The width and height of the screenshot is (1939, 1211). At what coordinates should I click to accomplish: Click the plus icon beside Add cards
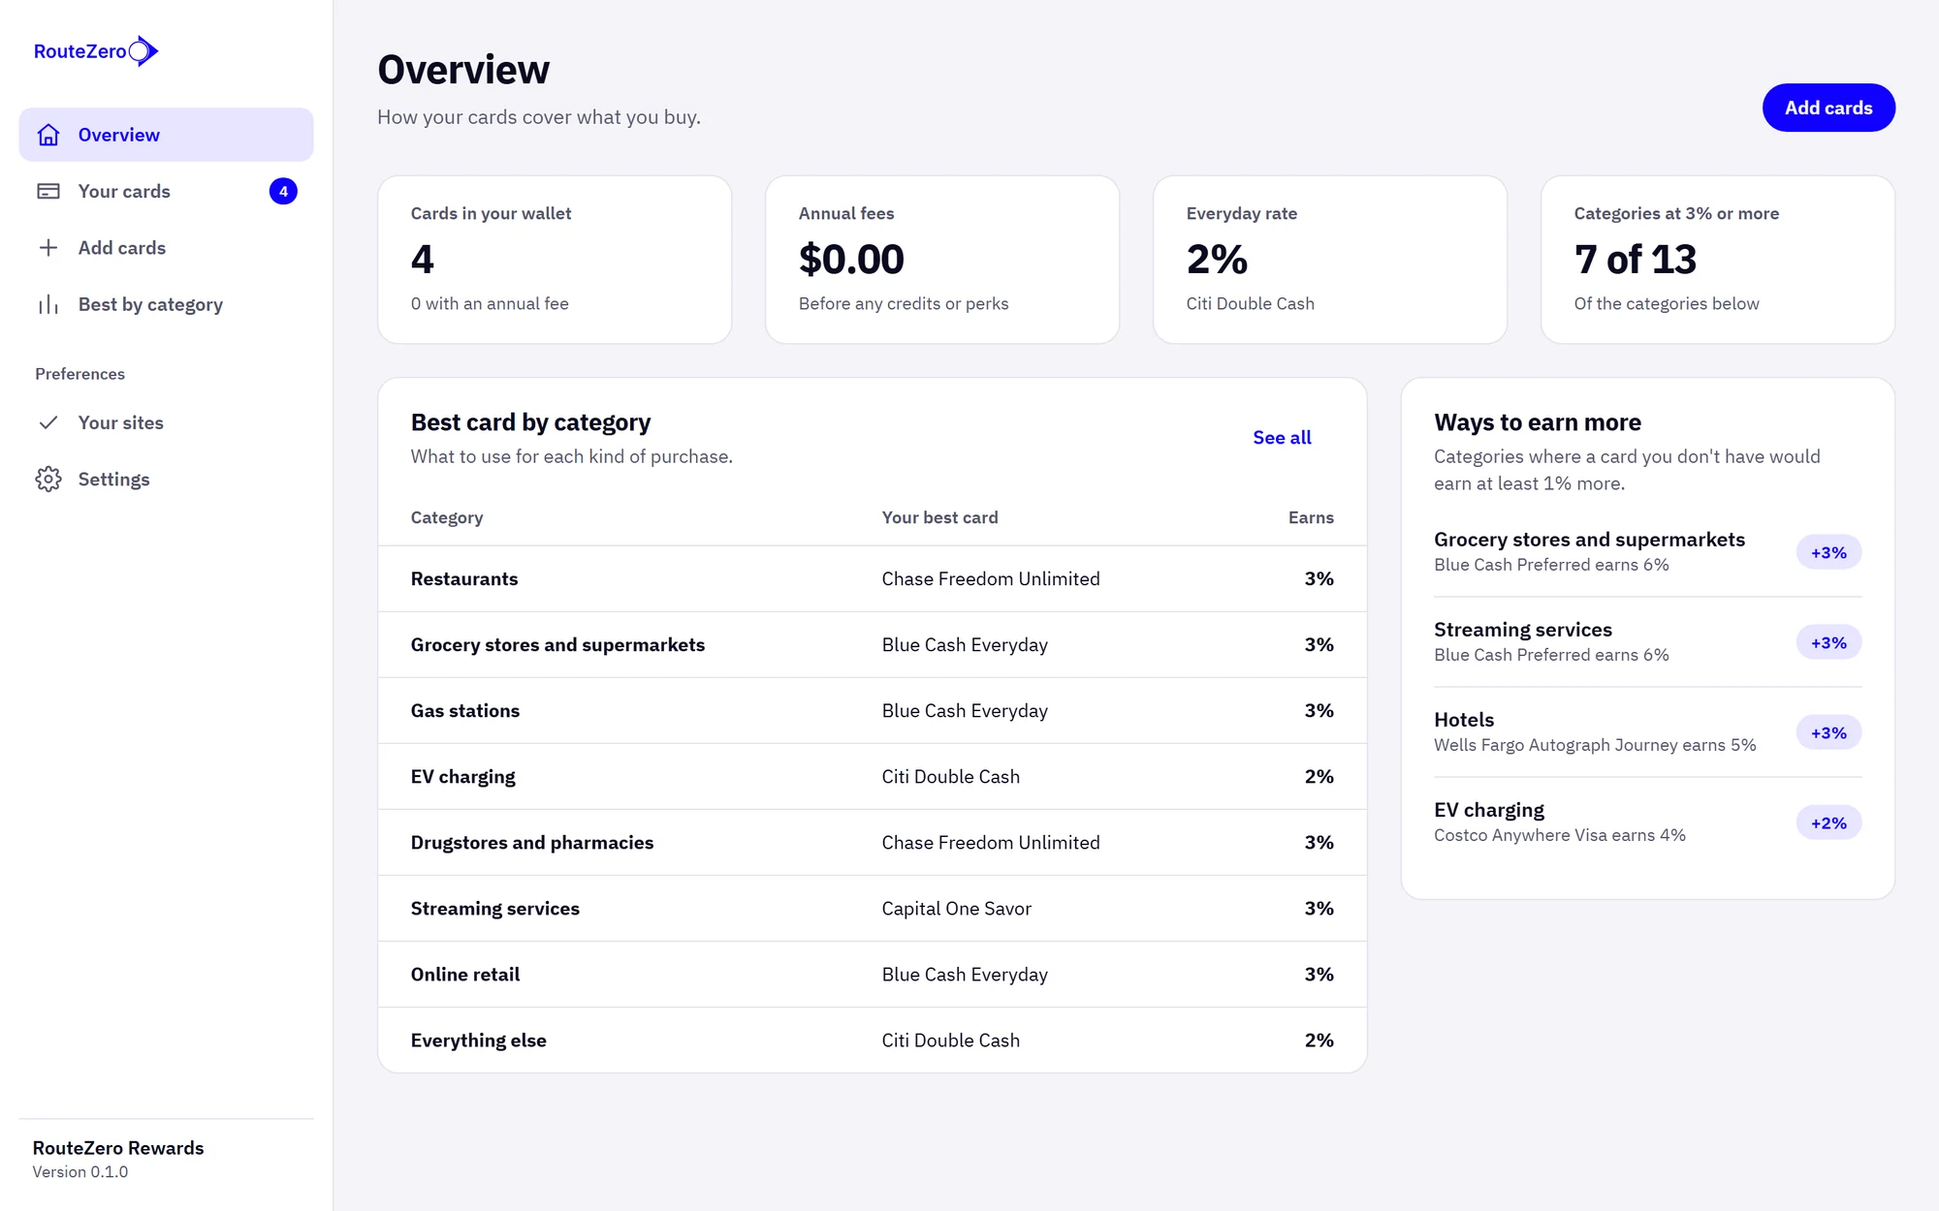[x=48, y=248]
